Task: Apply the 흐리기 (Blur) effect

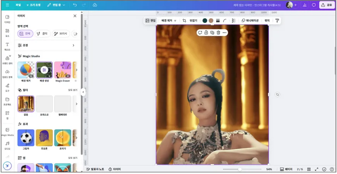Action: pos(63,138)
